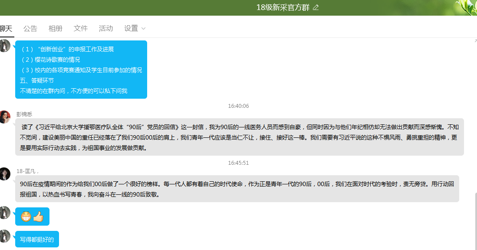Switch to the 聊天 tab
The width and height of the screenshot is (477, 250).
(x=6, y=28)
